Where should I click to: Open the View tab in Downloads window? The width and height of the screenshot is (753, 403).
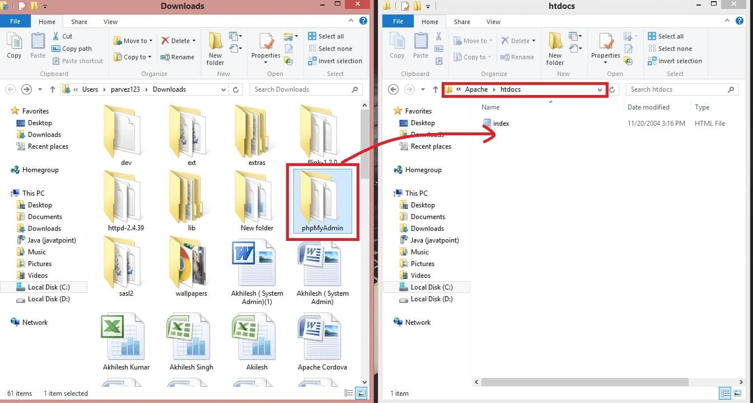pyautogui.click(x=110, y=22)
